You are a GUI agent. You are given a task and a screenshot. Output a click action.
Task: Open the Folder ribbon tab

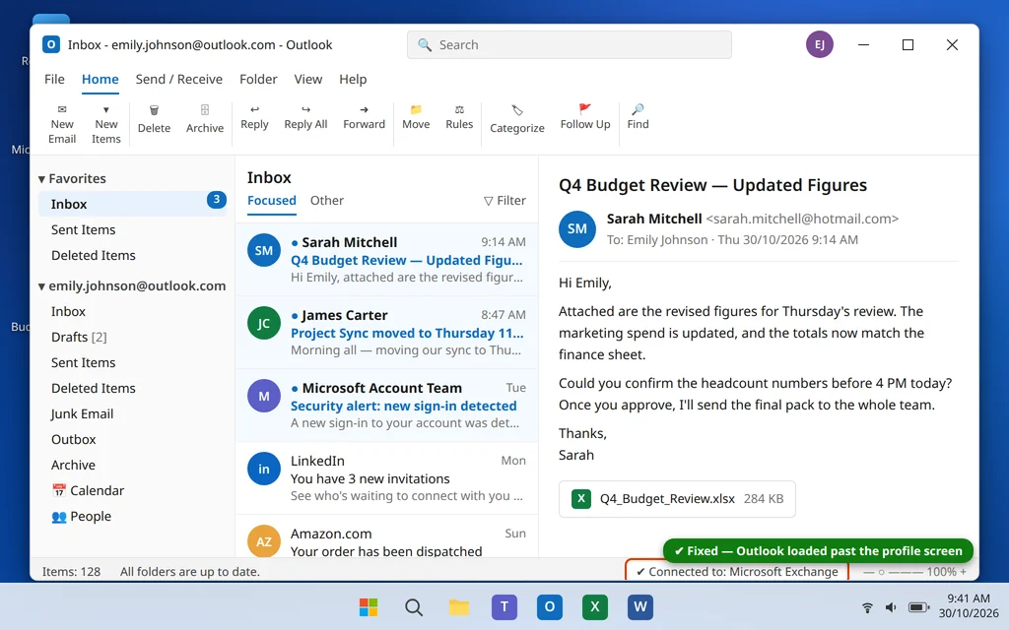click(258, 79)
